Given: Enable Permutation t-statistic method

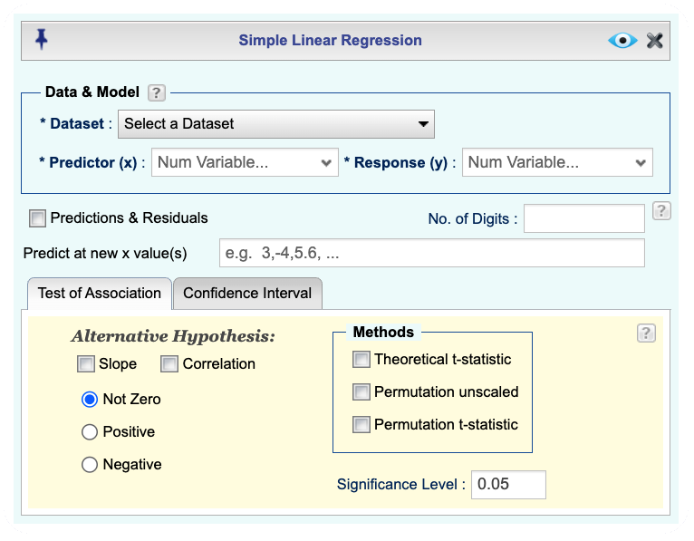Looking at the screenshot, I should 361,425.
